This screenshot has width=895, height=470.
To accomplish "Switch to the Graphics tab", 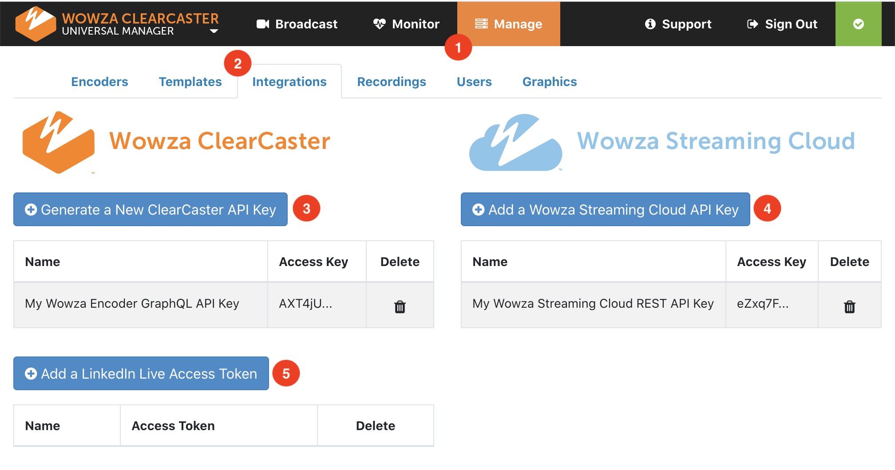I will coord(550,82).
